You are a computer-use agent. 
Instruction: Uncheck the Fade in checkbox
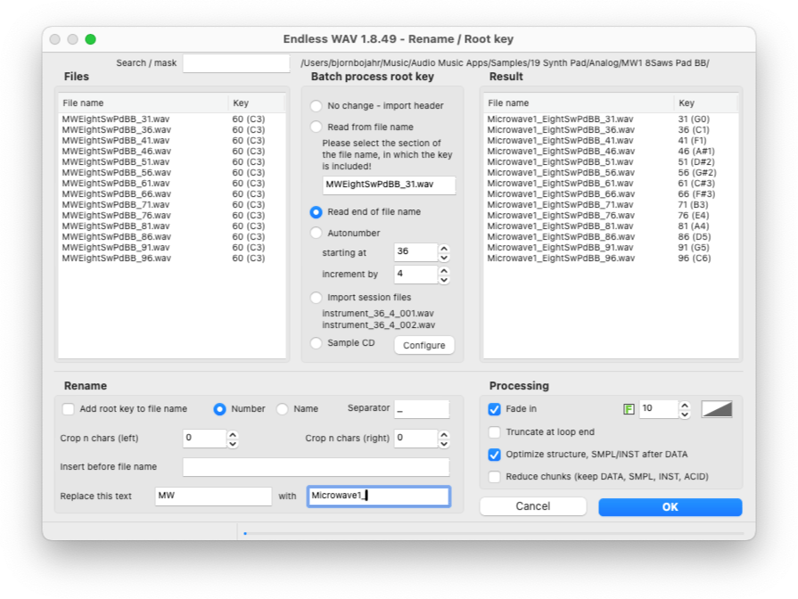pyautogui.click(x=494, y=409)
